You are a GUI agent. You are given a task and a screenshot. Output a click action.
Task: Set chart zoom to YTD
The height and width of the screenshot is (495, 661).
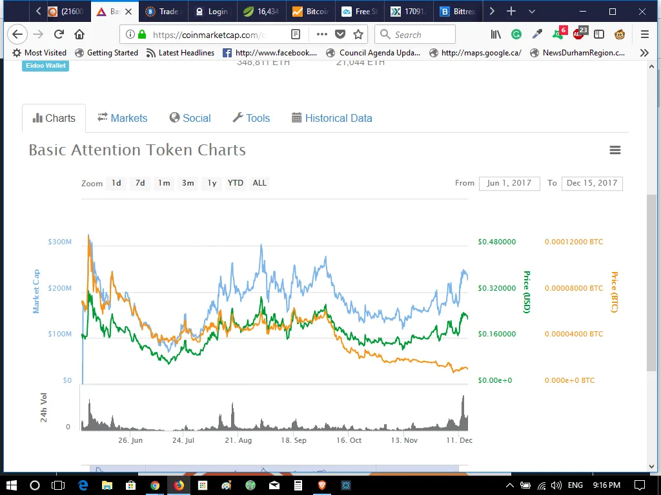(235, 183)
